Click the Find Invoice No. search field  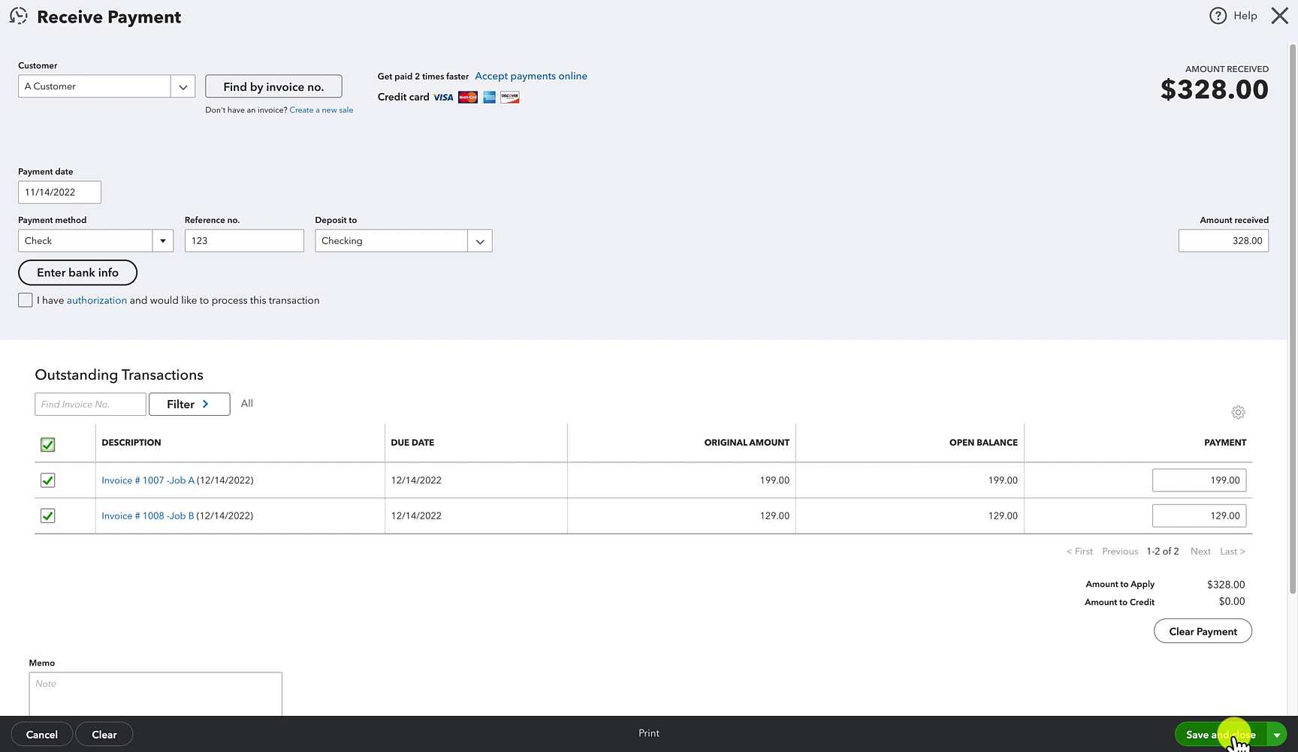pyautogui.click(x=90, y=405)
